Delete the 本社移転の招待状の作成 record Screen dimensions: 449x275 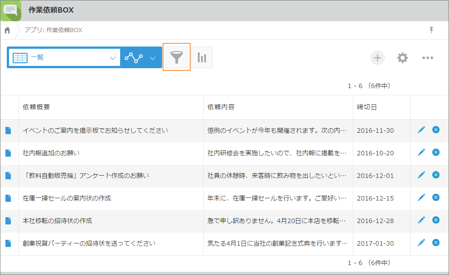436,220
